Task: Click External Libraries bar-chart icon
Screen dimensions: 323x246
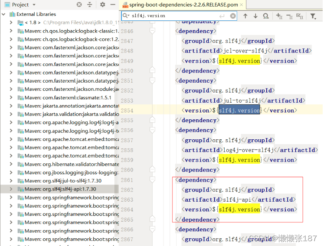Action: tap(12, 14)
